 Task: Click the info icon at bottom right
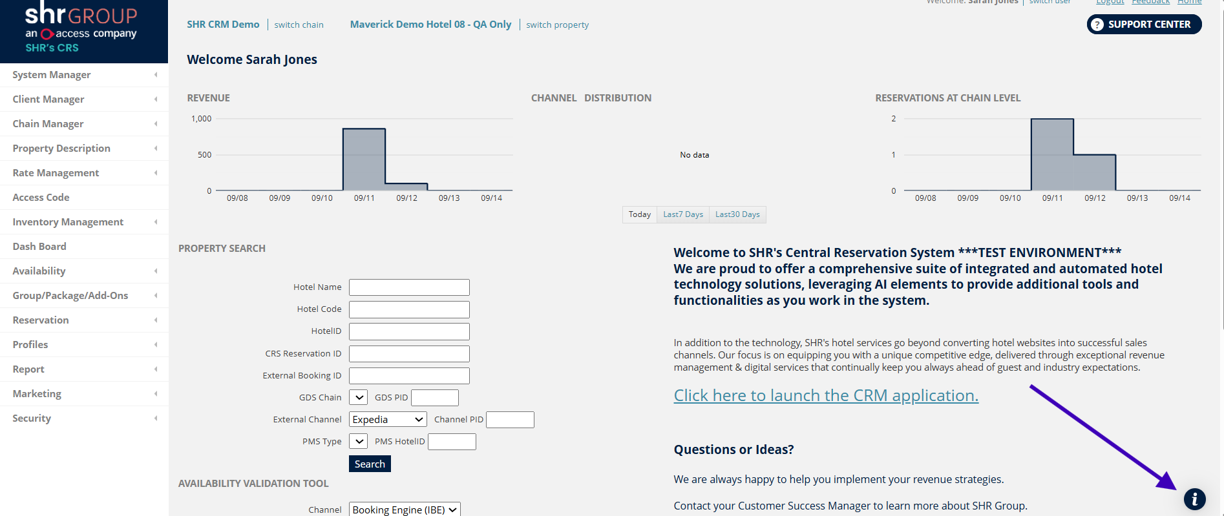1194,499
